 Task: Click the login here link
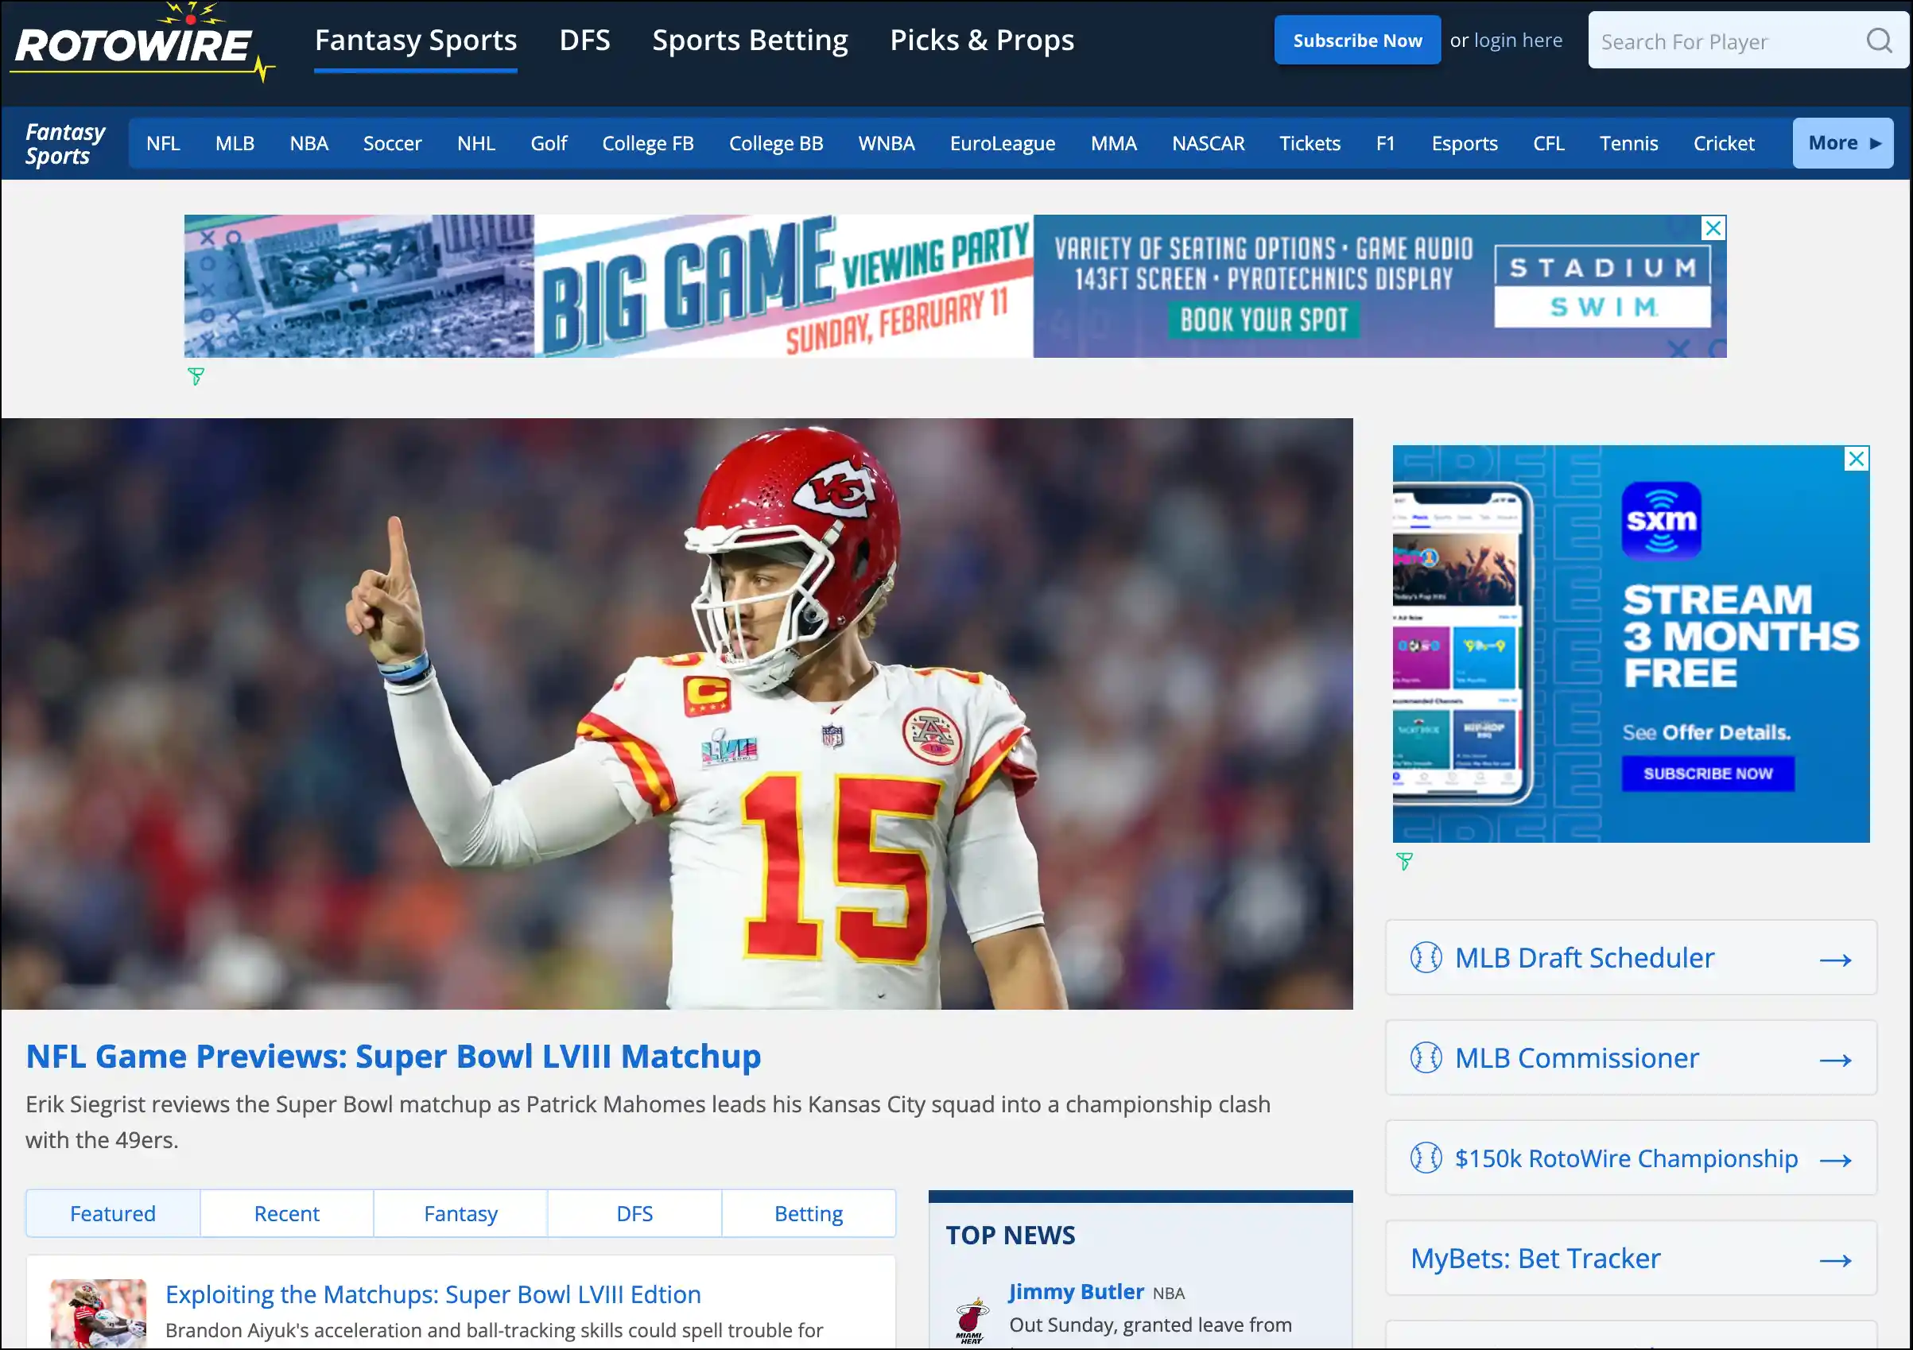1518,40
